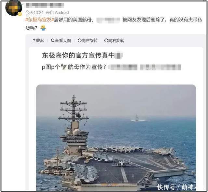Open the Android source link
This screenshot has width=208, height=192.
[62, 12]
